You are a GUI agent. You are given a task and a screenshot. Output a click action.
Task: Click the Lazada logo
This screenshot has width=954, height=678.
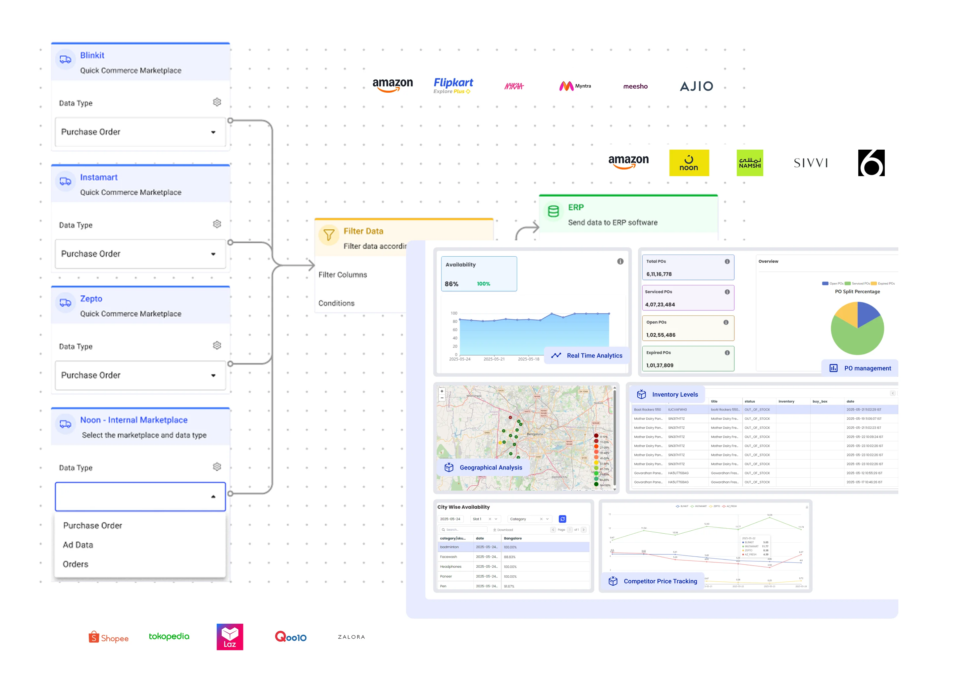230,637
